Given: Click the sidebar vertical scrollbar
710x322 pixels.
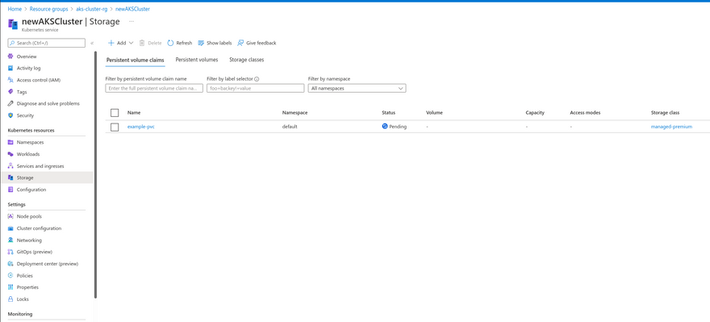Looking at the screenshot, I should point(95,174).
